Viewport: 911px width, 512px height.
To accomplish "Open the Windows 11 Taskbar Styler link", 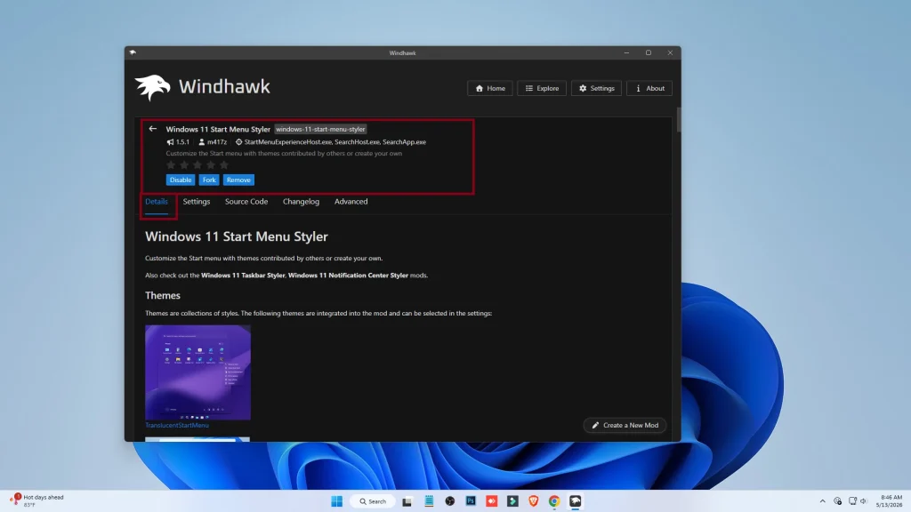I will click(243, 276).
